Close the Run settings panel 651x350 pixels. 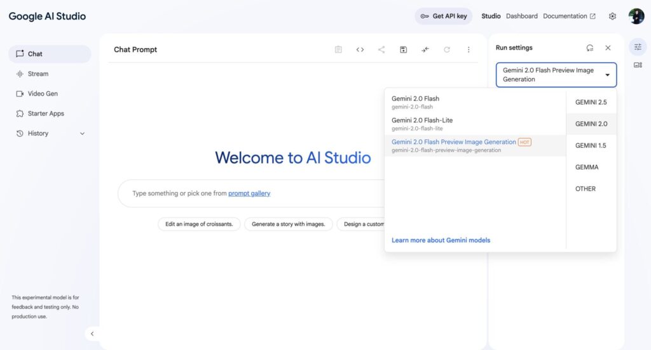pos(608,48)
